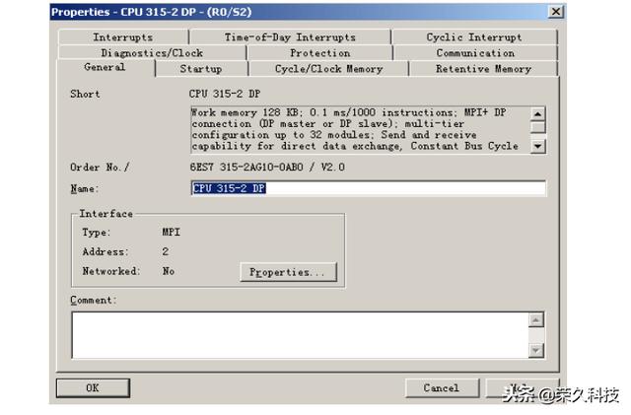This screenshot has width=631, height=415.
Task: Open the Communication tab
Action: pyautogui.click(x=475, y=52)
